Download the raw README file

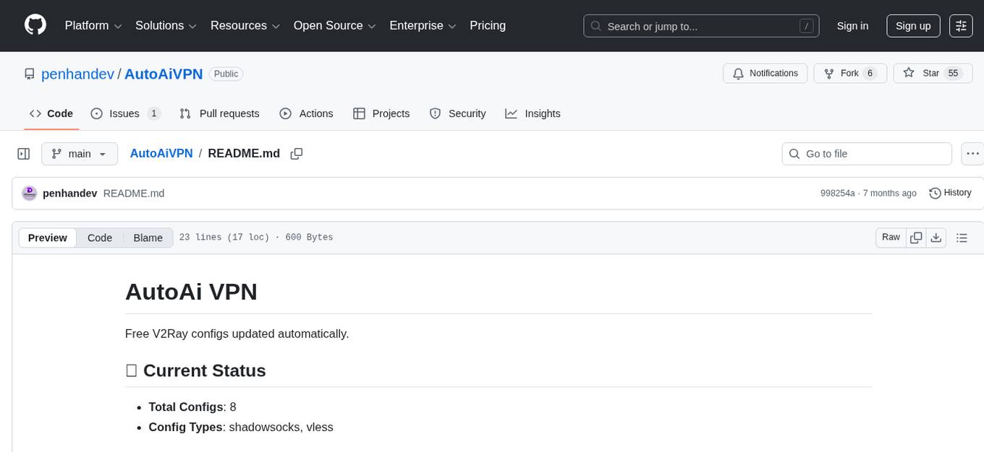point(936,238)
